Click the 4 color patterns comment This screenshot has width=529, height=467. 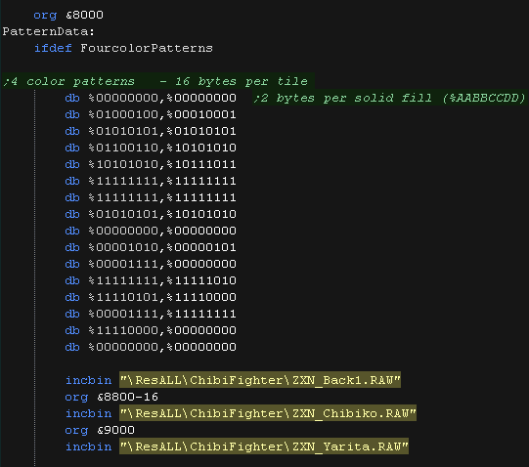(x=155, y=81)
